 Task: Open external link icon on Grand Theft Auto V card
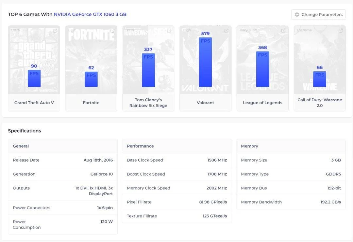coord(55,31)
